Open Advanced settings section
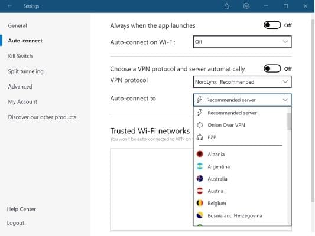 [20, 87]
